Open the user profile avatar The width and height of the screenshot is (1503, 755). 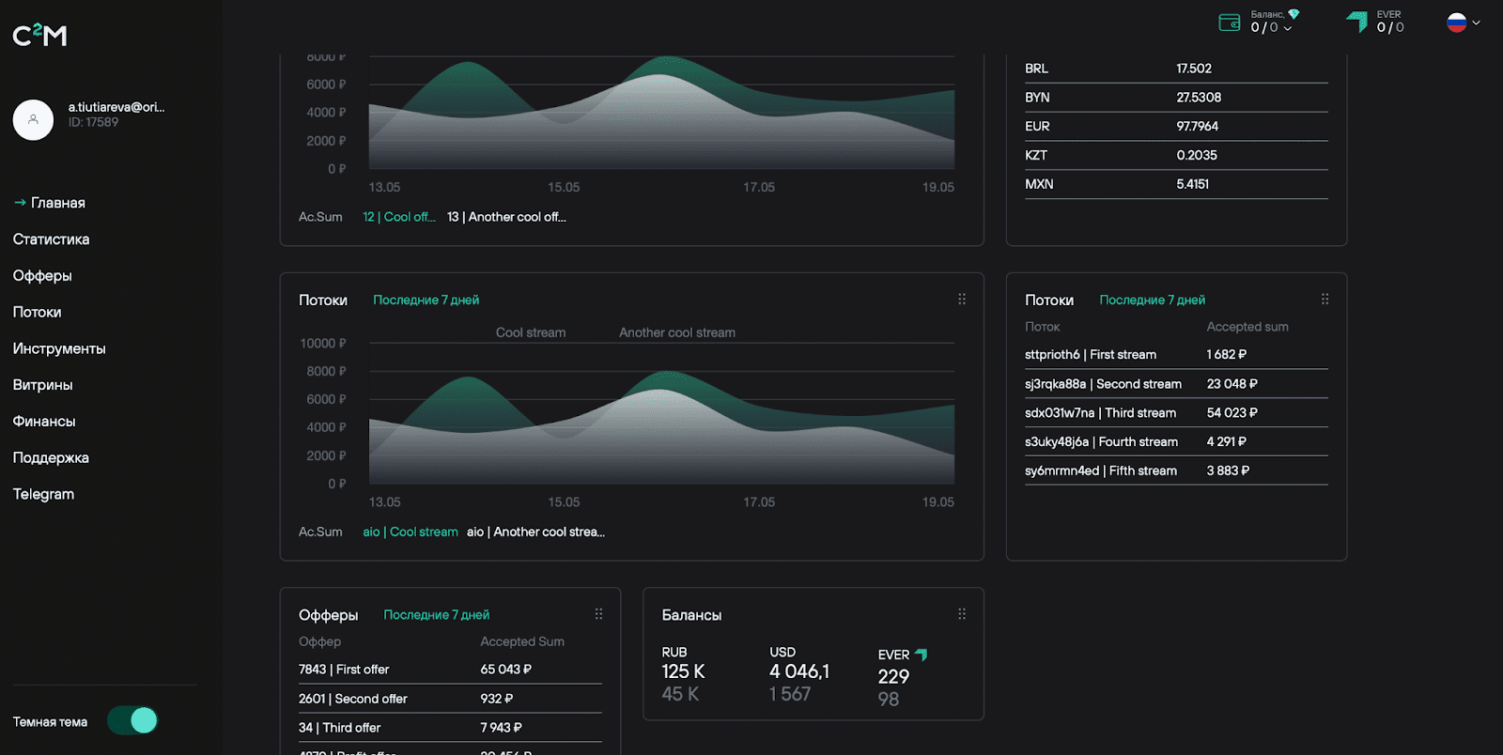[33, 120]
